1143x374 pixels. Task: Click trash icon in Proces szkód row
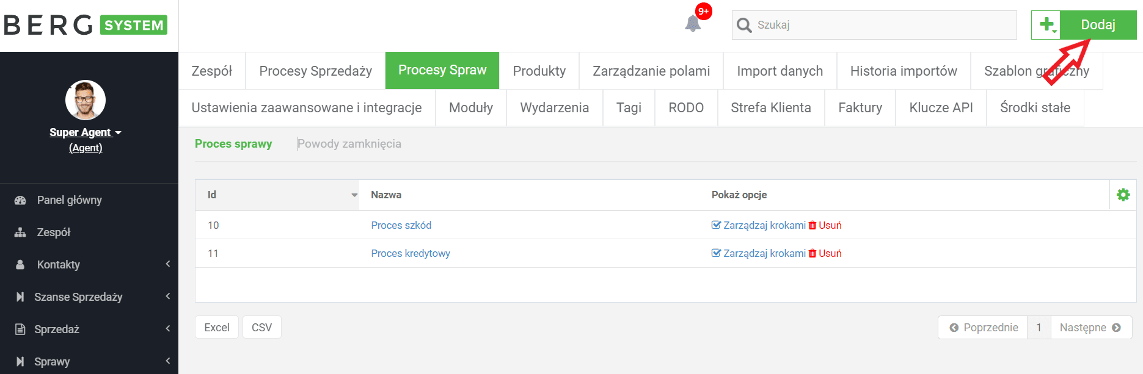[x=813, y=225]
